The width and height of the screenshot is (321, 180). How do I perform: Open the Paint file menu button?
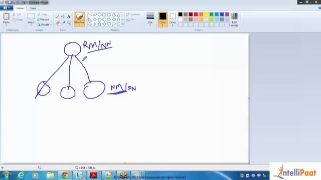pyautogui.click(x=7, y=8)
